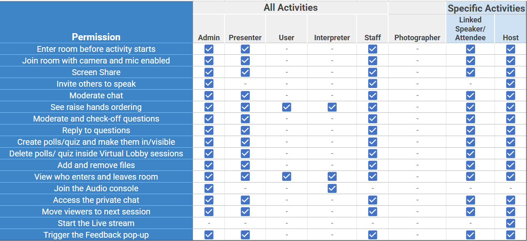Select the Move viewers to next session row label
The image size is (527, 241).
[96, 212]
